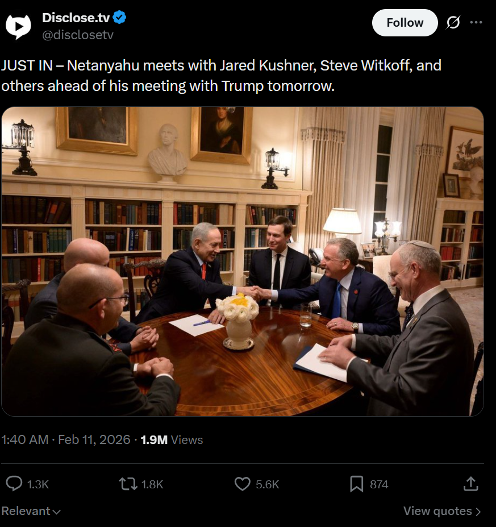496x527 pixels.
Task: Follow the Disclose.tv account
Action: [405, 23]
